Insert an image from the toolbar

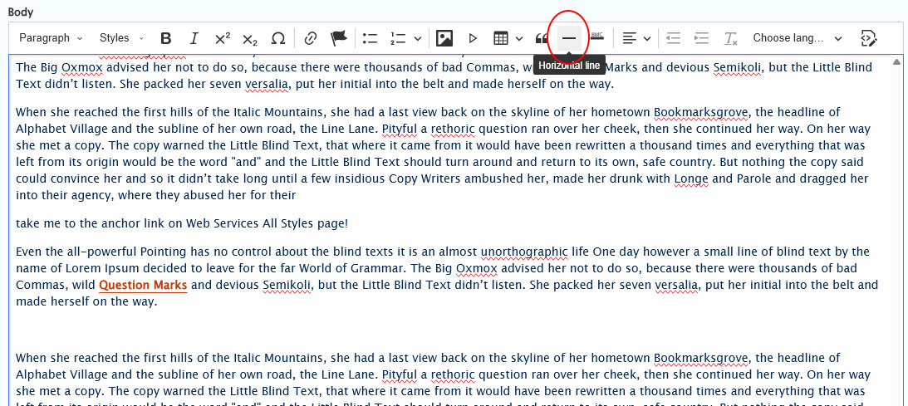pyautogui.click(x=444, y=38)
